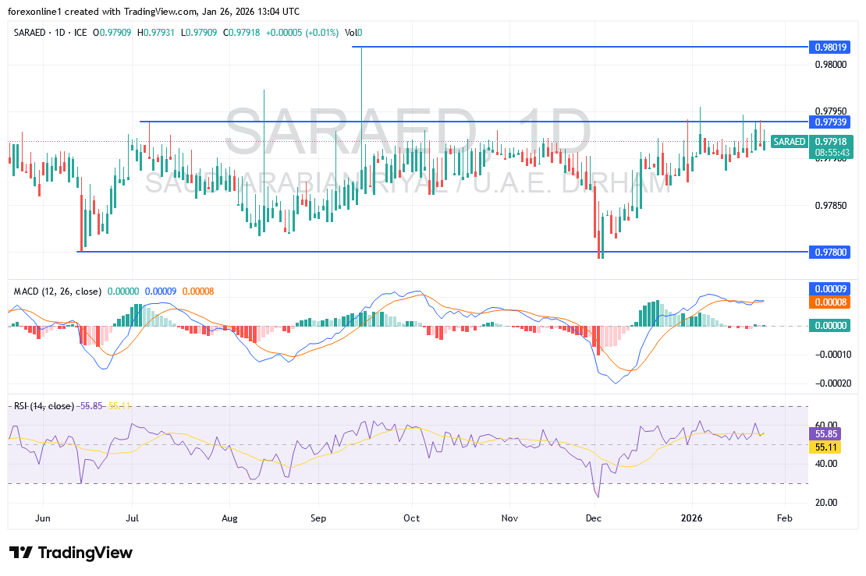
Task: Click the 1D timeframe label
Action: point(59,33)
